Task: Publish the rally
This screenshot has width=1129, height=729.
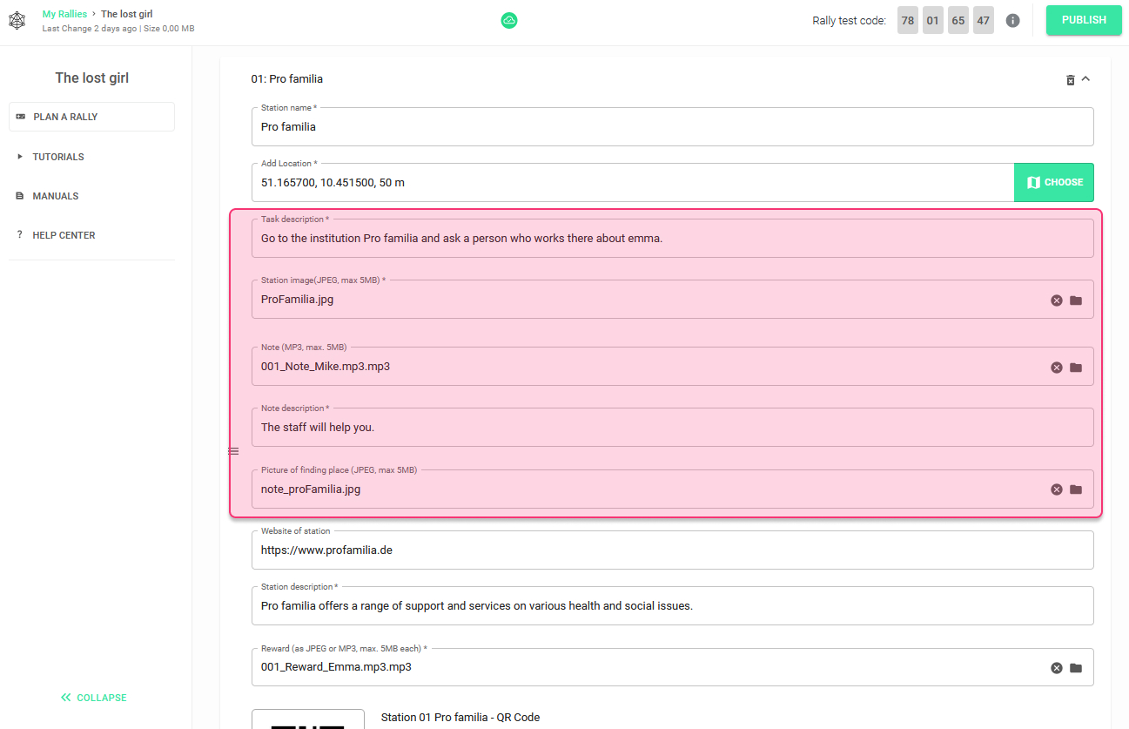Action: [x=1084, y=20]
